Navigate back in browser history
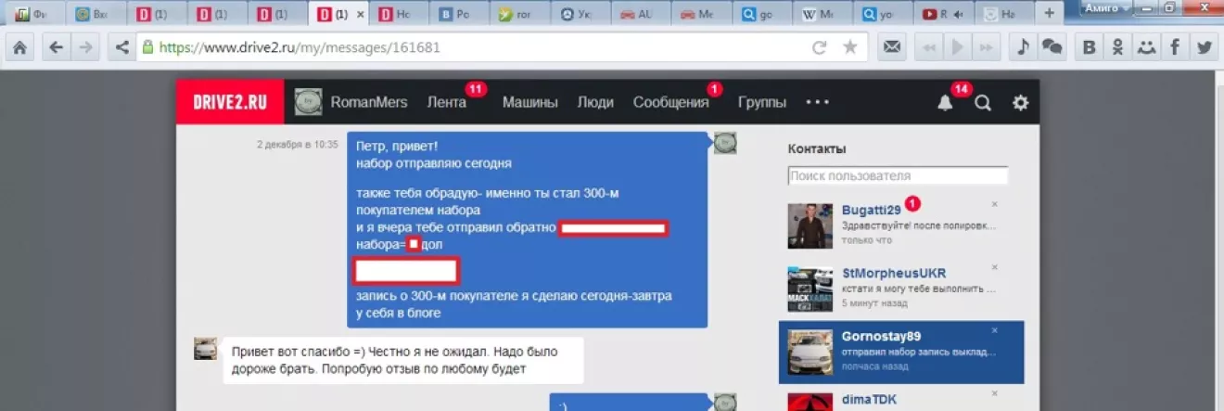Viewport: 1224px width, 411px height. coord(57,46)
